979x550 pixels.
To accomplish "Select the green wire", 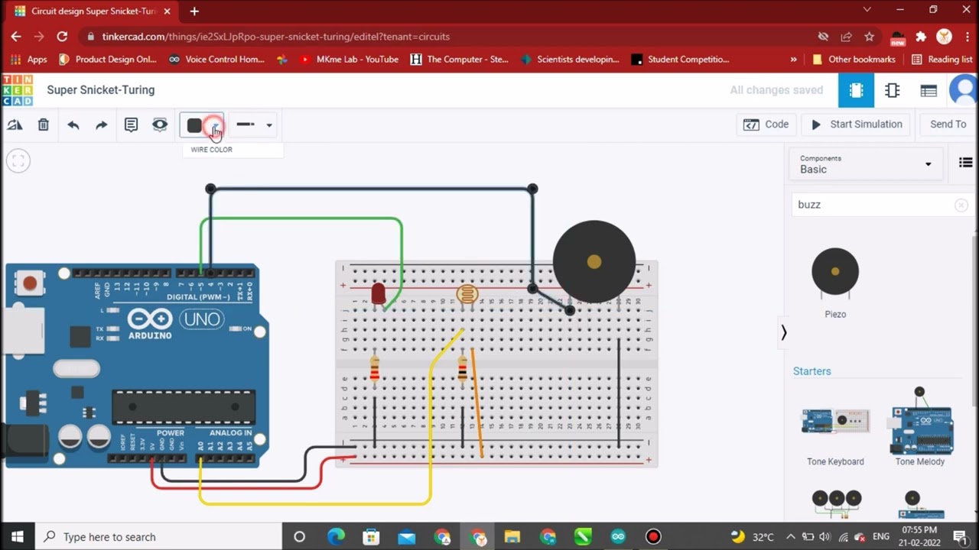I will pos(302,219).
